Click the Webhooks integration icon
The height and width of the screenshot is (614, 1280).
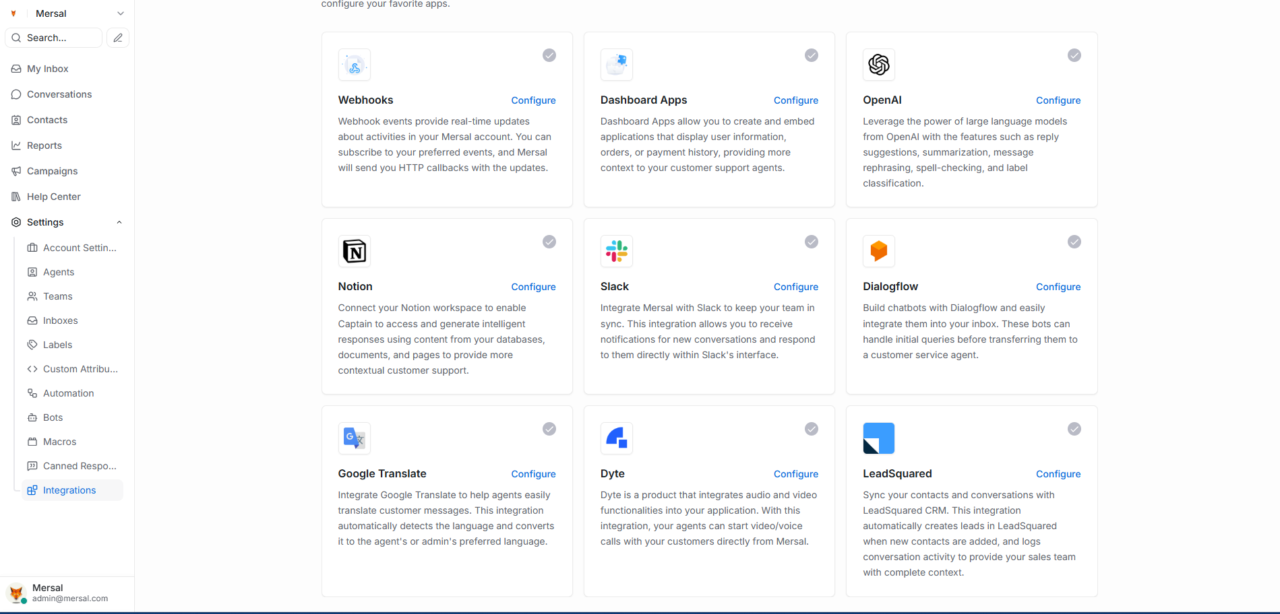click(x=354, y=65)
